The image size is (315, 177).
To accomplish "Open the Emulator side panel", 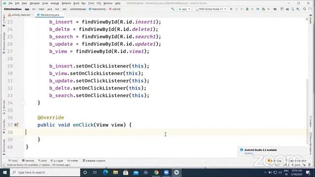I will pos(311,121).
